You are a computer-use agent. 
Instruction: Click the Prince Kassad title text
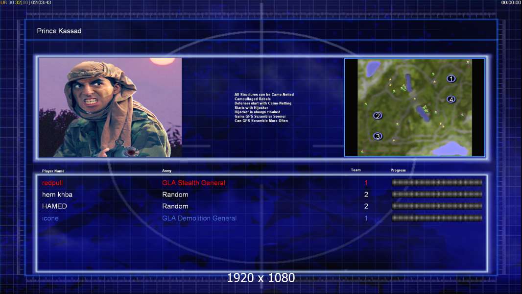59,31
